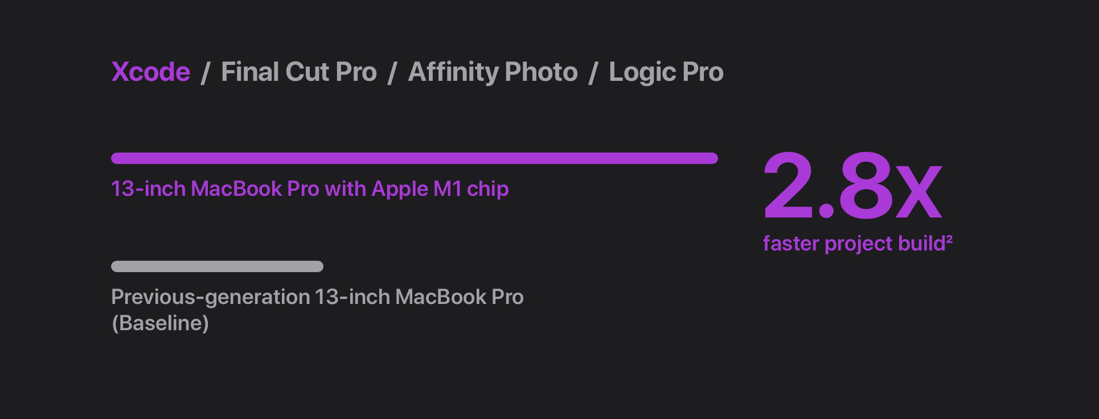Screen dimensions: 1099x419
Task: Click the "Previous-generation 13-inch MacBook Pro" text line
Action: click(317, 297)
